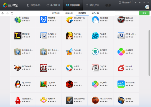Click the 炫舞时代 heart crown icon
The height and width of the screenshot is (107, 151).
click(x=44, y=100)
